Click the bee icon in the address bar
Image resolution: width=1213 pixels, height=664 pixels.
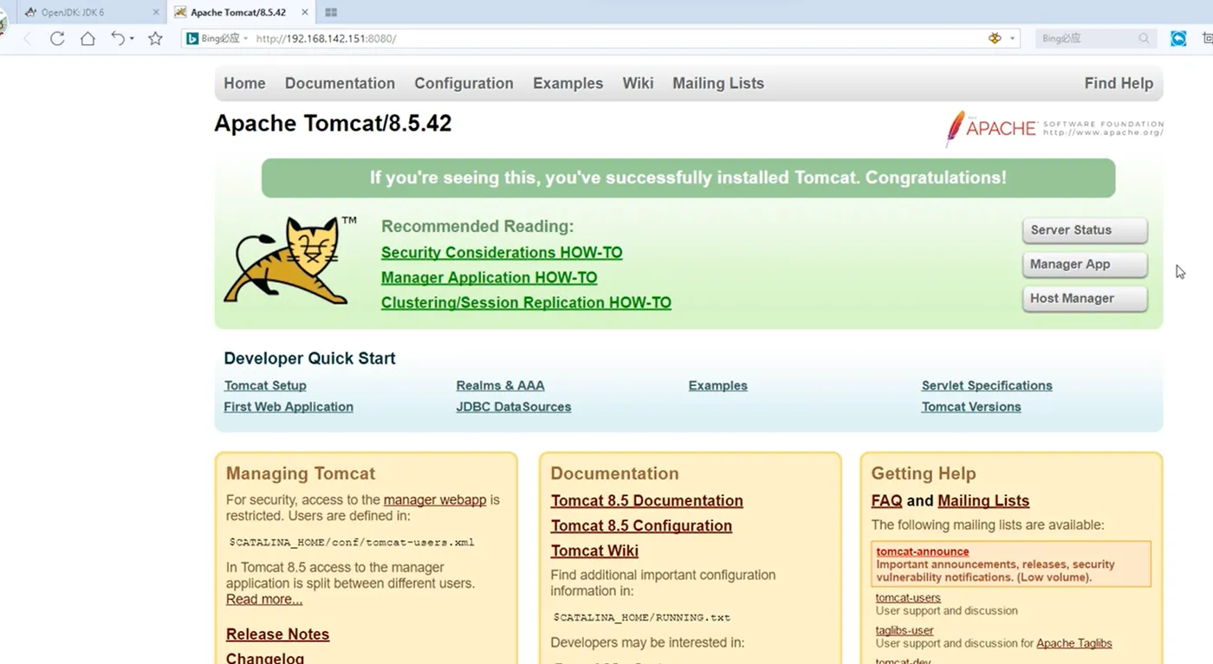click(x=995, y=38)
